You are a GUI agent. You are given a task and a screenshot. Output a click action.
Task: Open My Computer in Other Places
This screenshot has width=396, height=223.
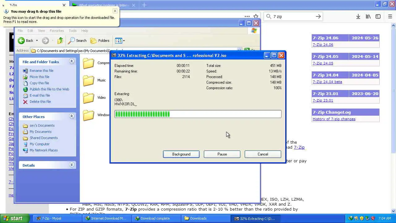[40, 144]
